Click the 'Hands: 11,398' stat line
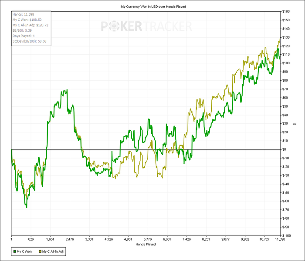 (23, 14)
